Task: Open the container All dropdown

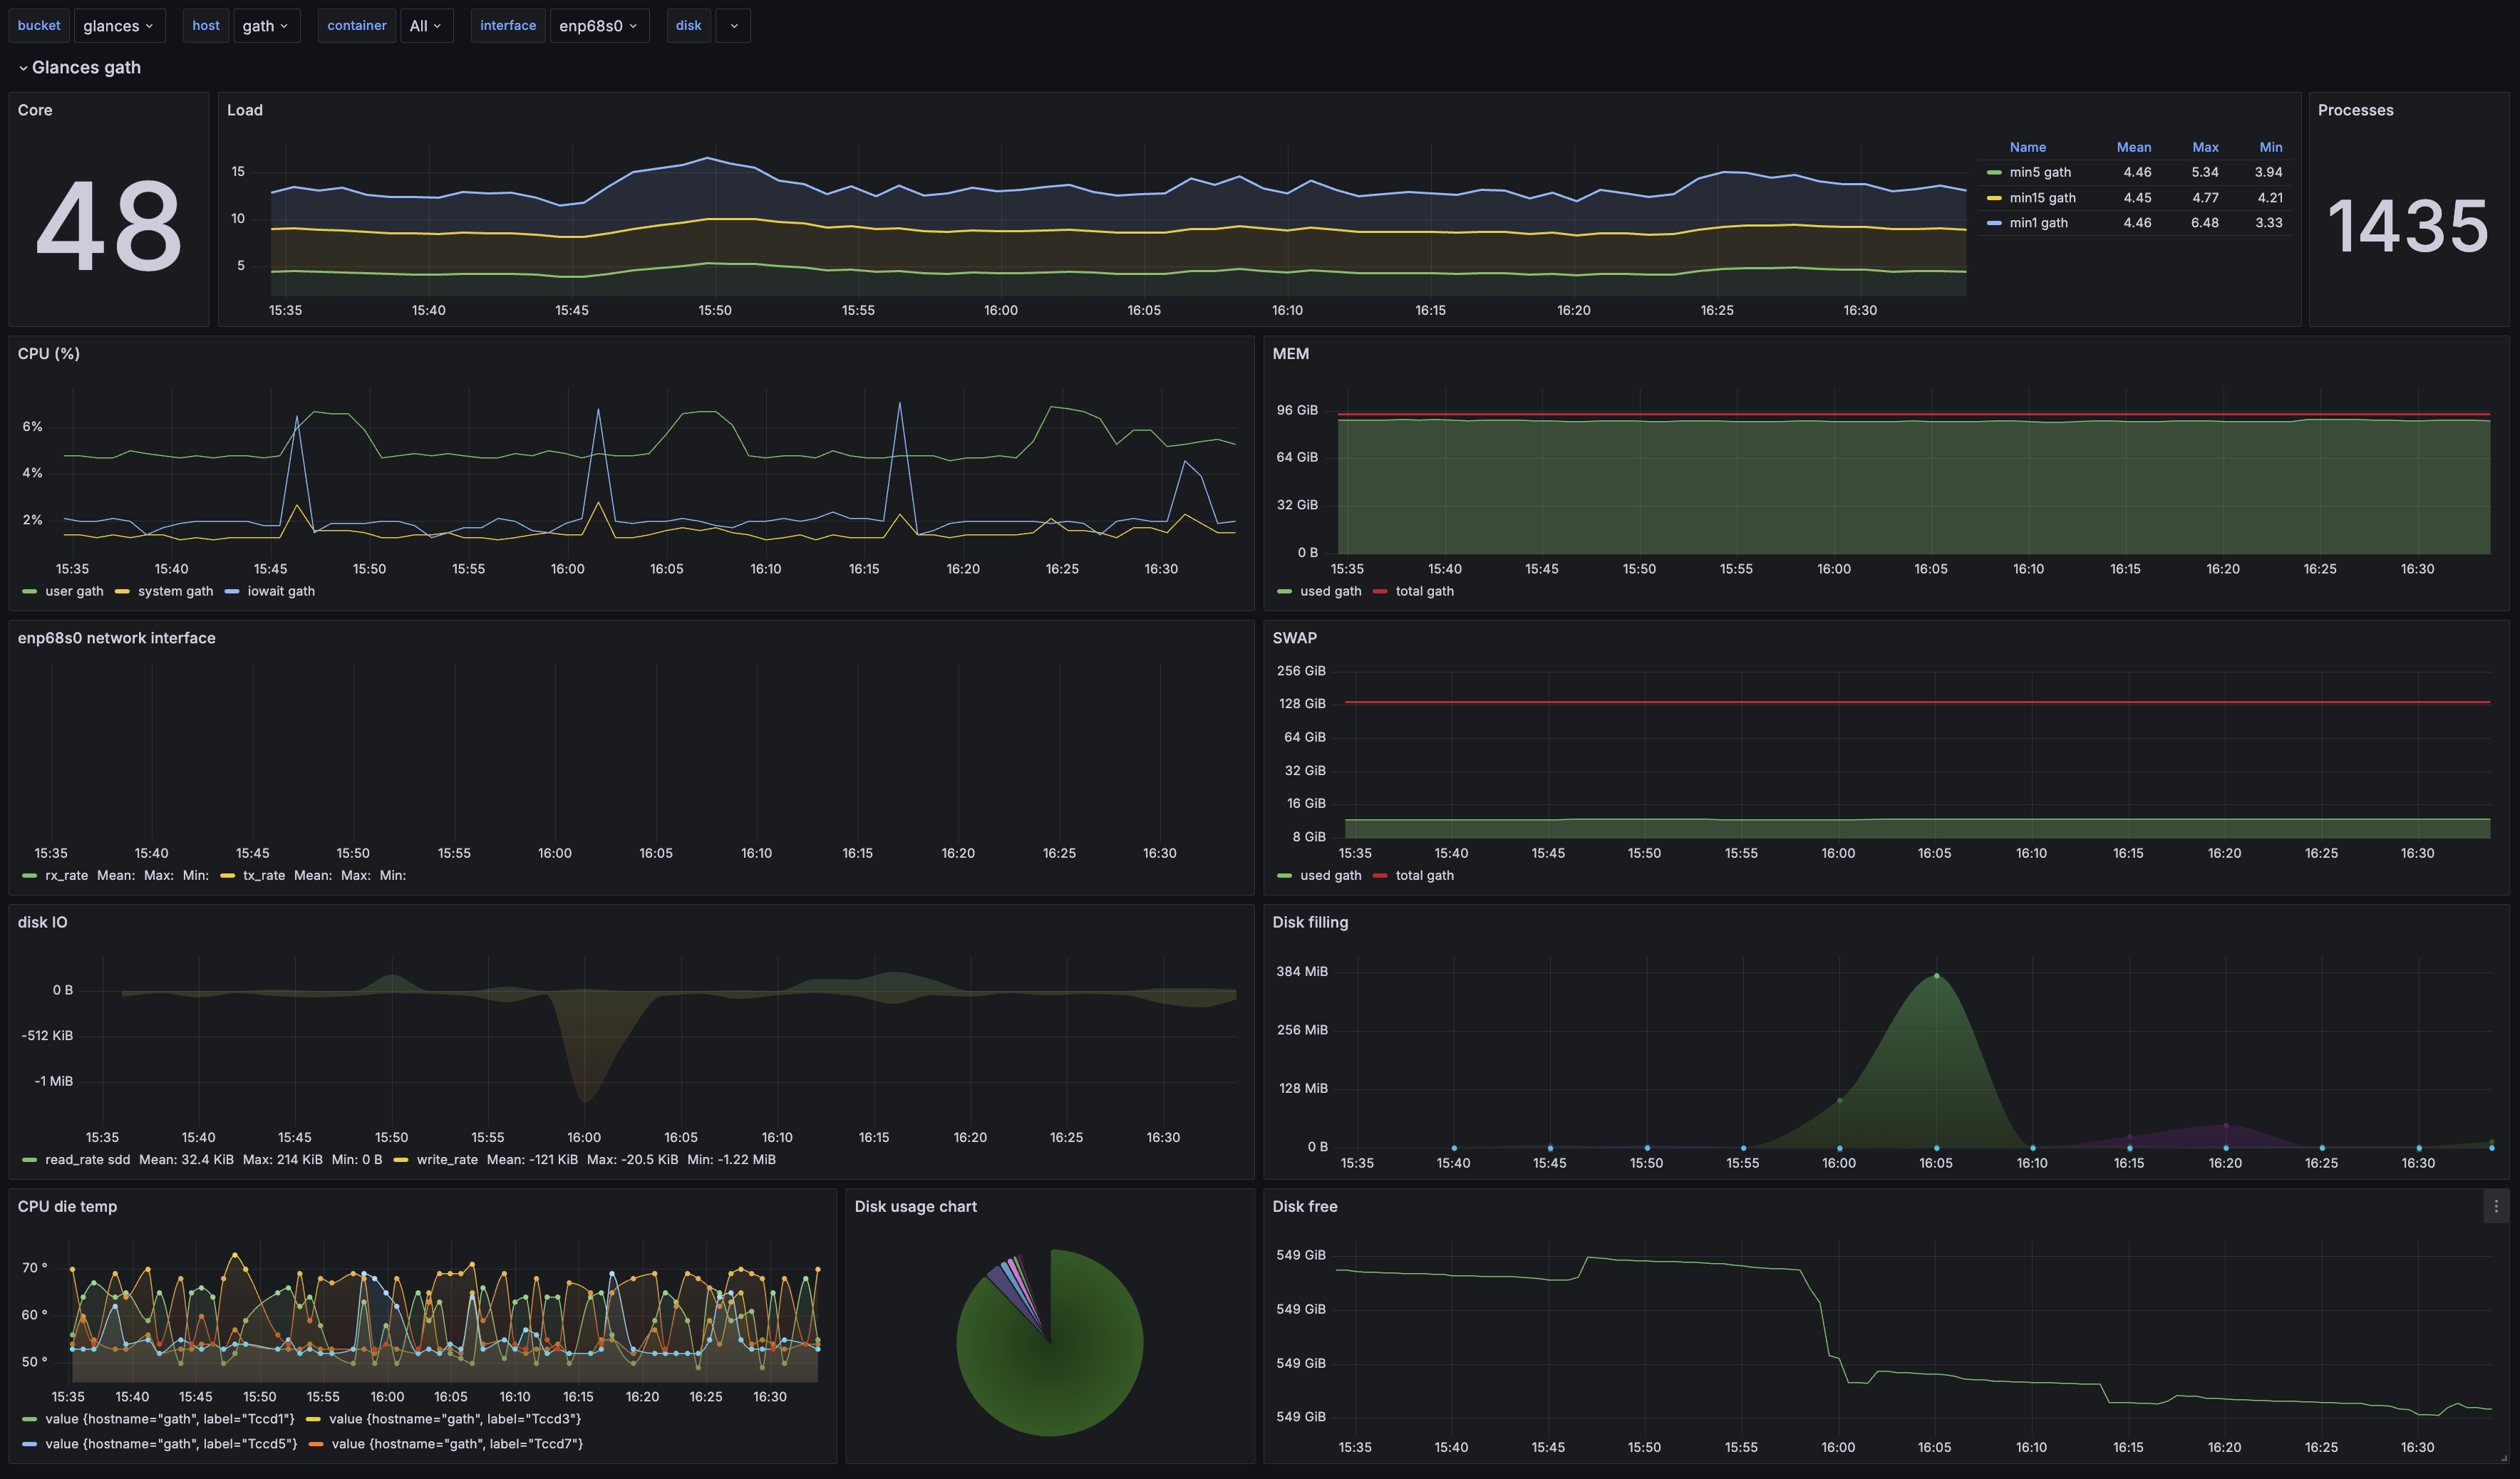Action: point(427,26)
